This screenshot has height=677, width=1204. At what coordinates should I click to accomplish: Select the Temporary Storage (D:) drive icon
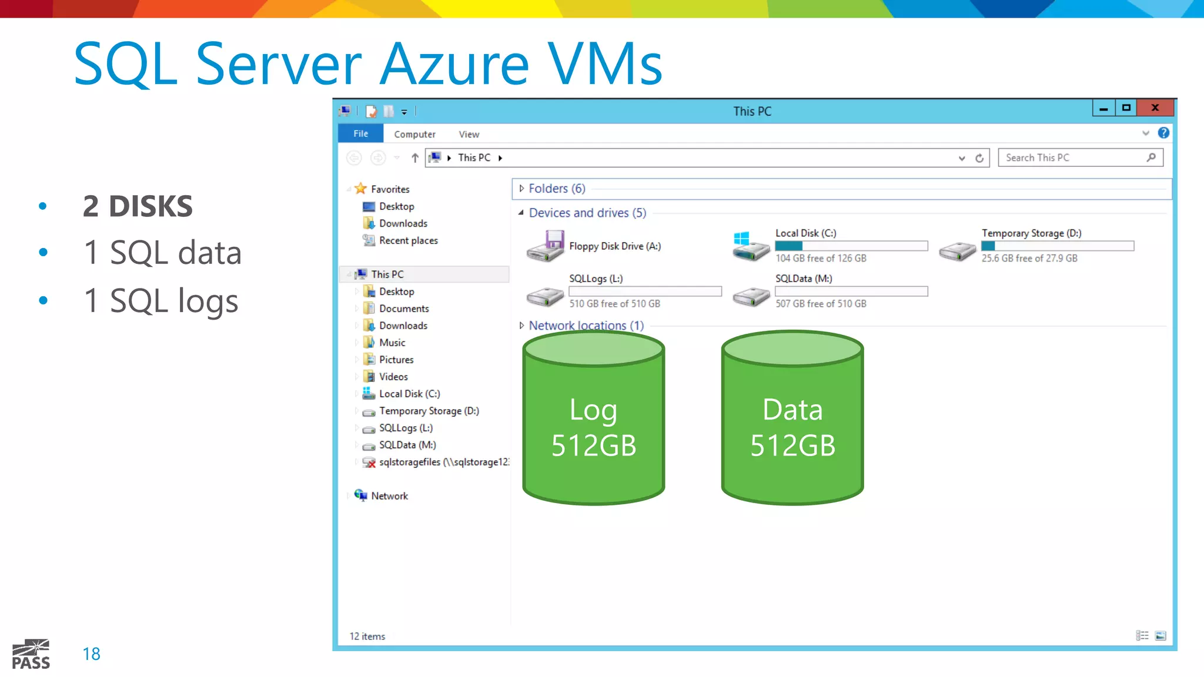(x=957, y=252)
